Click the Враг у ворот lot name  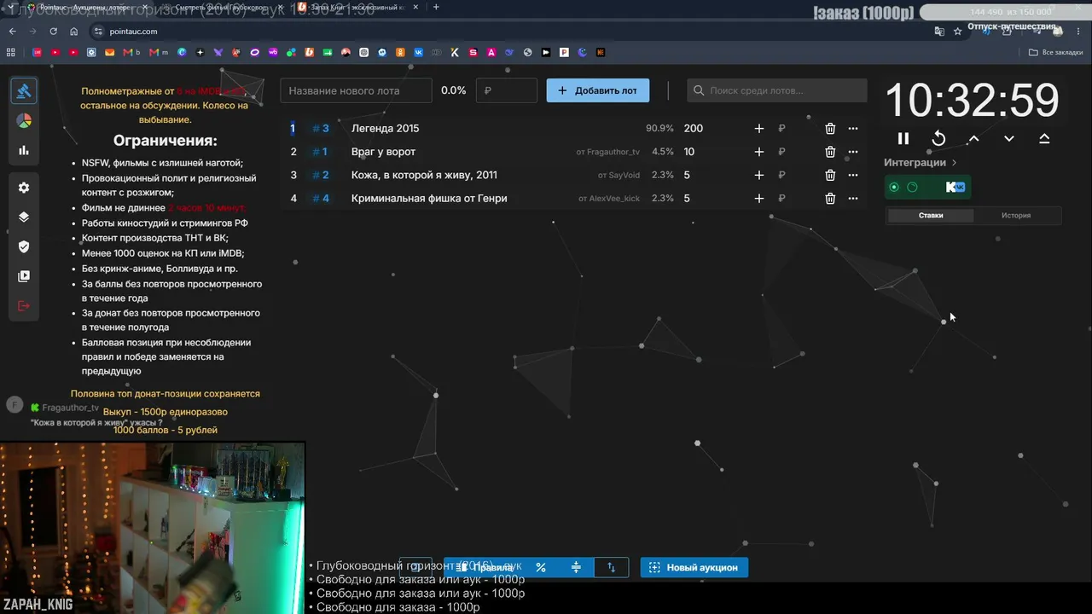coord(383,152)
